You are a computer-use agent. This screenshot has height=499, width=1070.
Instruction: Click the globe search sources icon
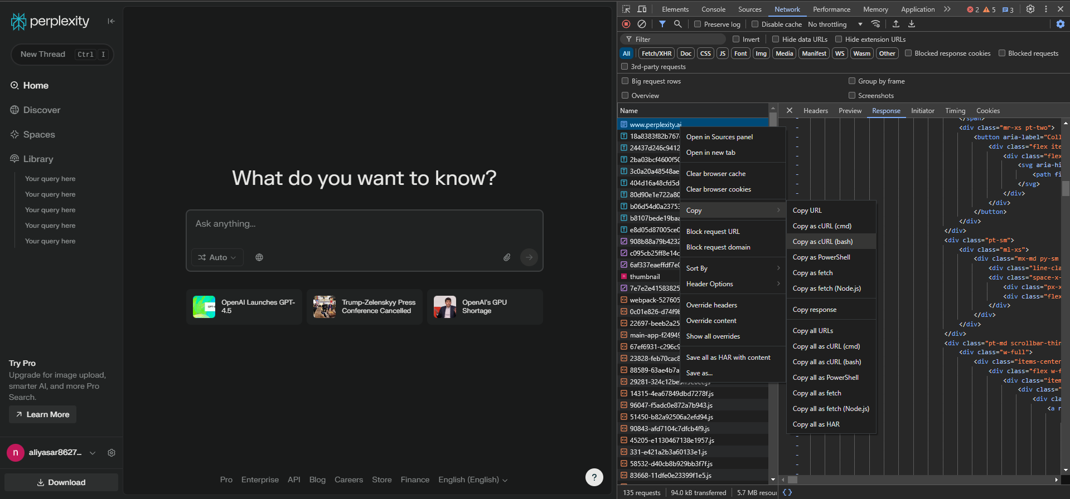tap(259, 257)
